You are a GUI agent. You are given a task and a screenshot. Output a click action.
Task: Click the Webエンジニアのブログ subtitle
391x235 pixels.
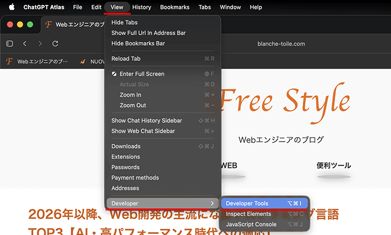281,140
